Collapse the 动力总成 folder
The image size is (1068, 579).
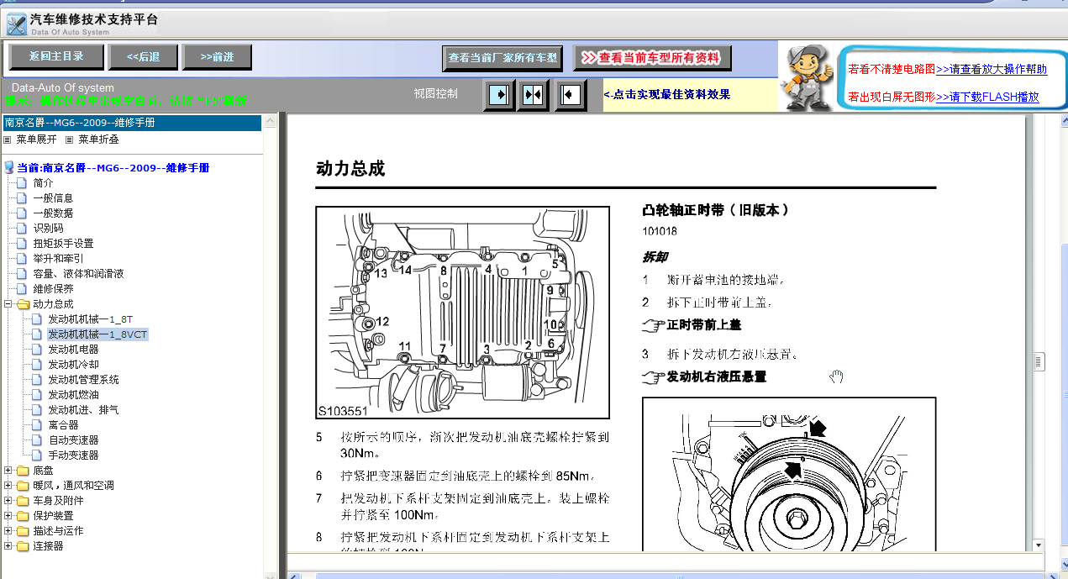click(x=8, y=304)
